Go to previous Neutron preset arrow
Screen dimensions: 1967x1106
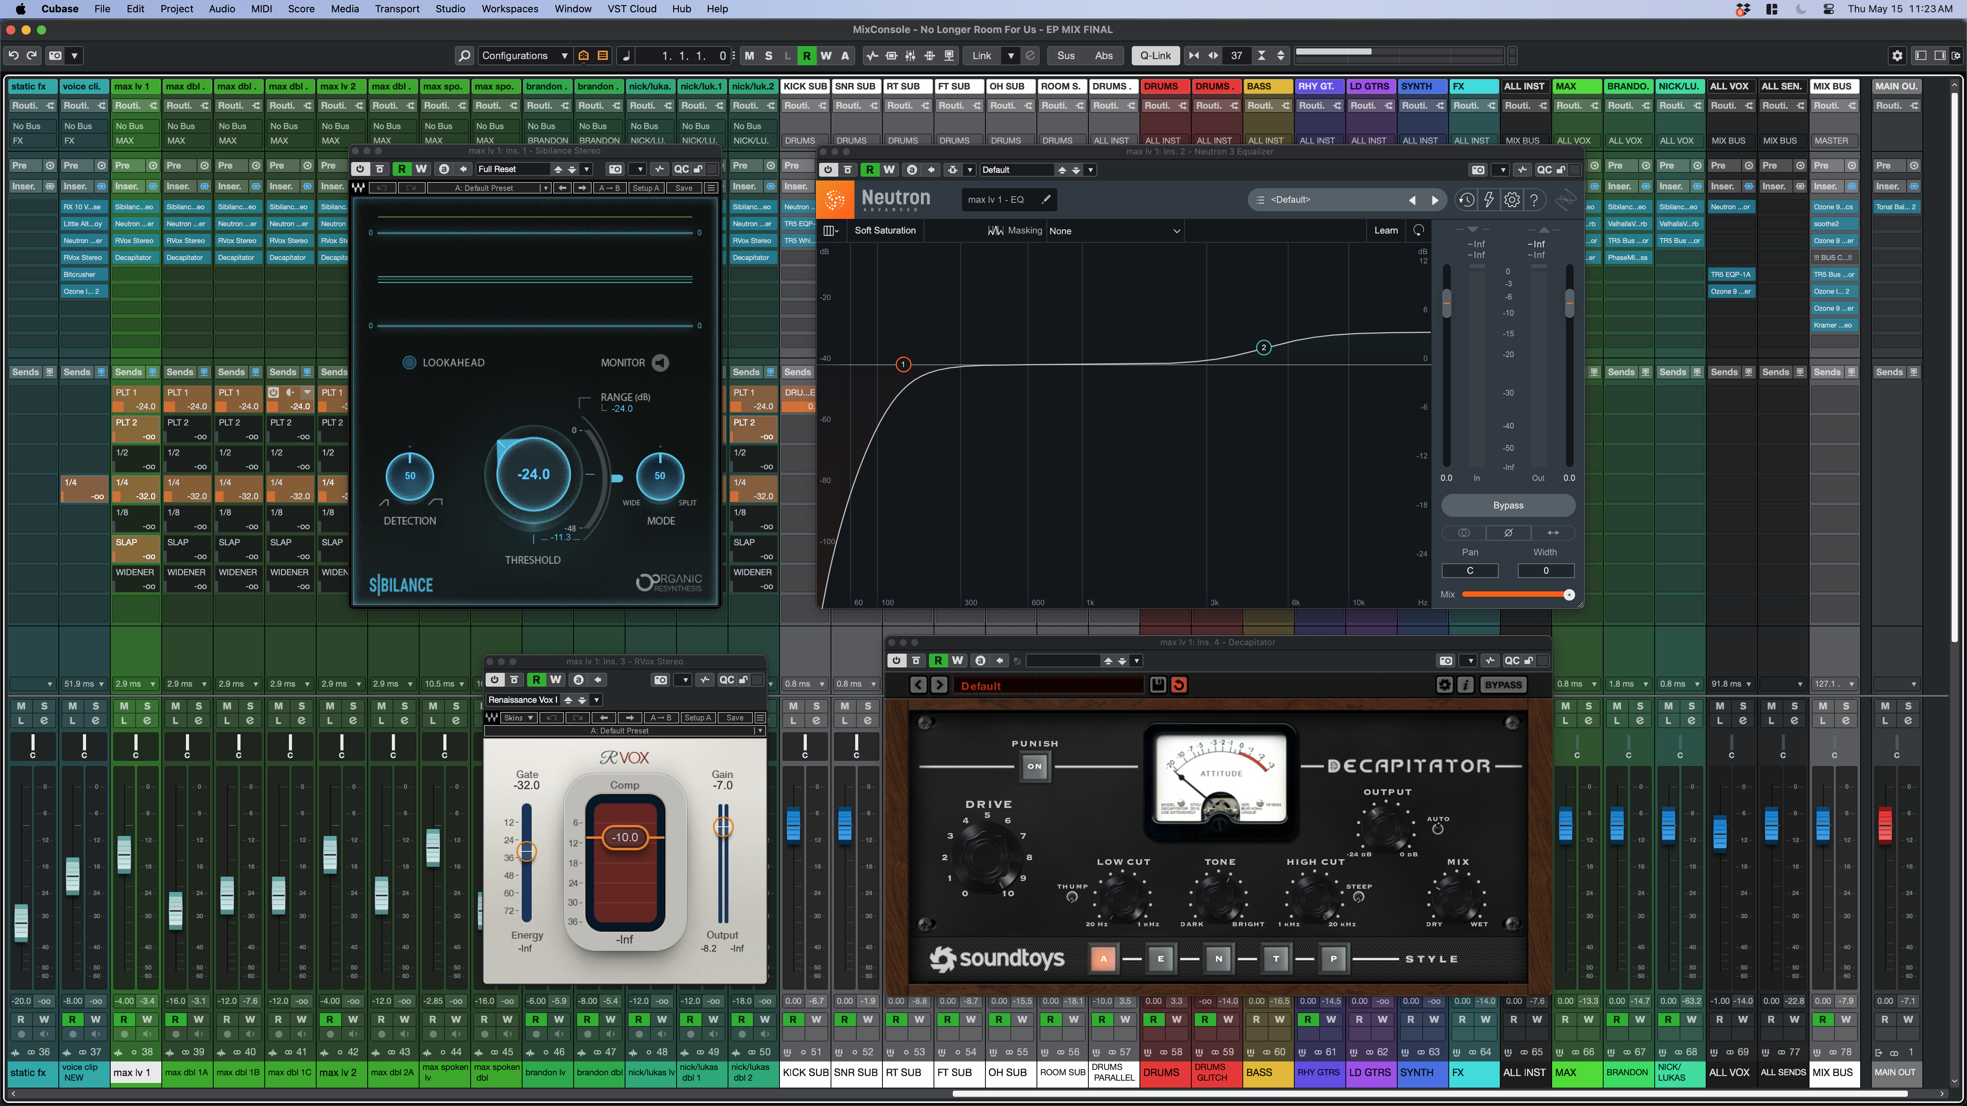pyautogui.click(x=1412, y=200)
